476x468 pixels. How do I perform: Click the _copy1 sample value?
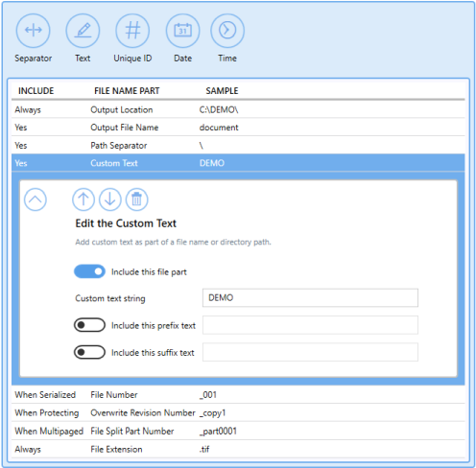tap(212, 413)
